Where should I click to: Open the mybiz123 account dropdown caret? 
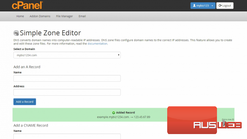(212, 6)
